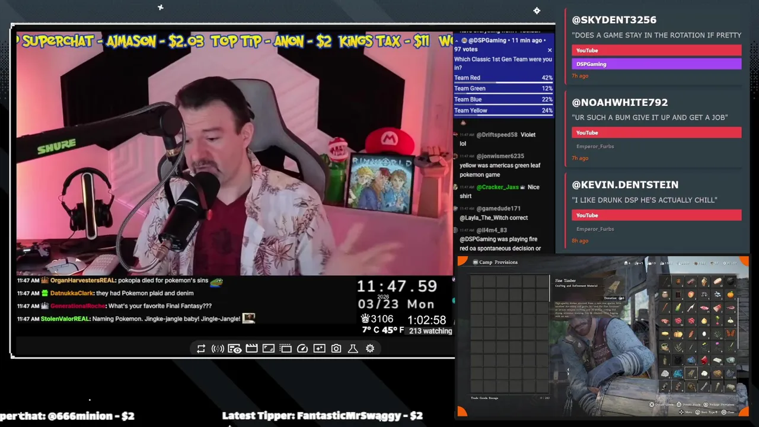Click the loop arrows icon in stream toolbar
759x427 pixels.
click(201, 349)
